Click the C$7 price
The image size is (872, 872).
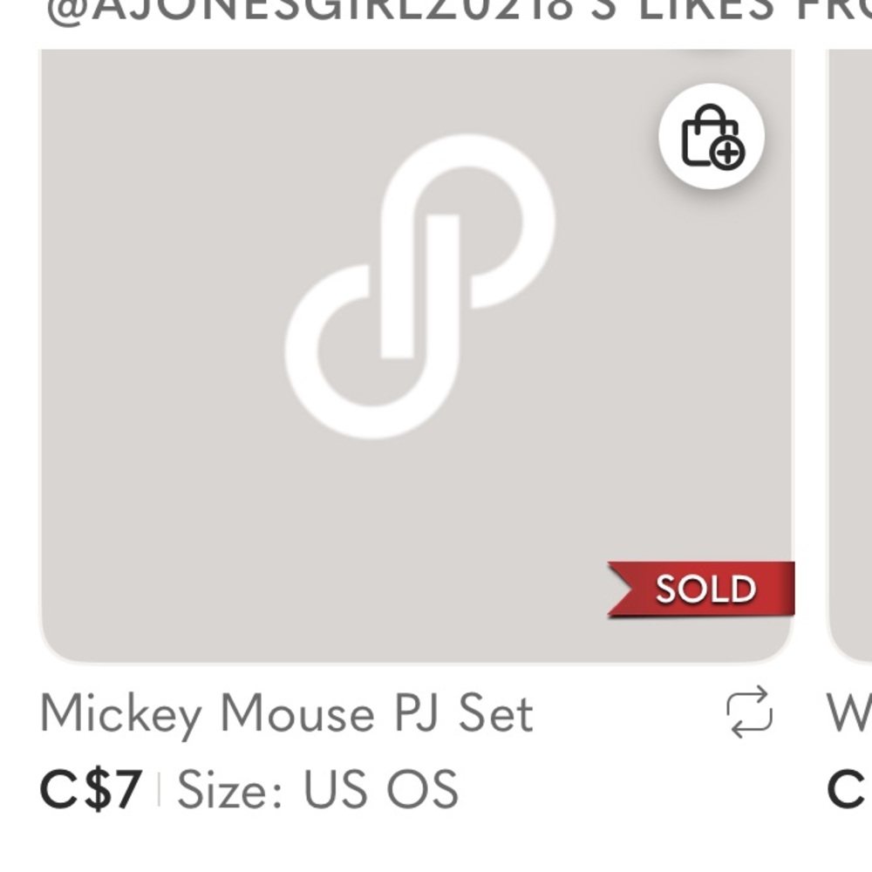(x=91, y=790)
